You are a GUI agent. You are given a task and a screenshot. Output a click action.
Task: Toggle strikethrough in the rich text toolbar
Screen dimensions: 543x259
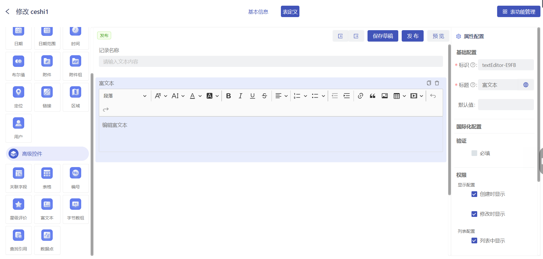(264, 96)
